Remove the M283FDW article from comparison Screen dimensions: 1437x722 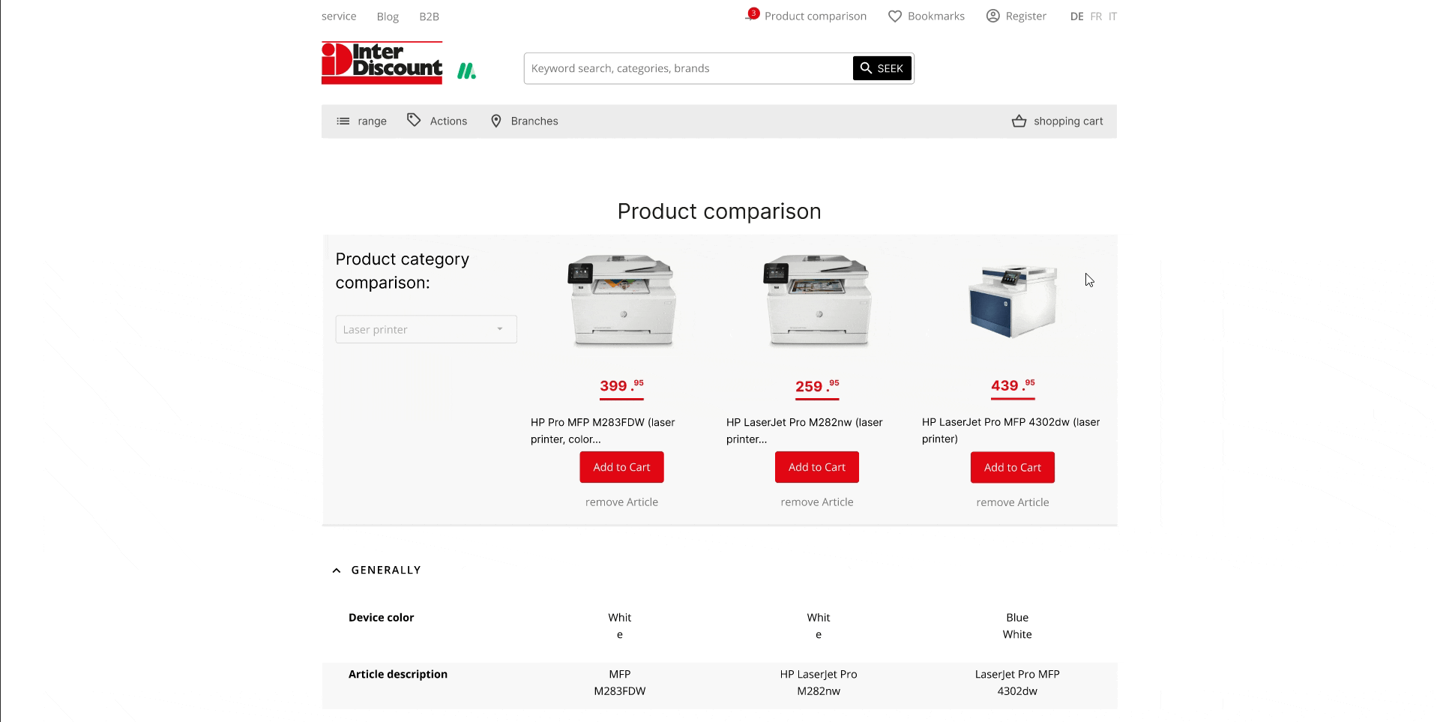(x=621, y=502)
